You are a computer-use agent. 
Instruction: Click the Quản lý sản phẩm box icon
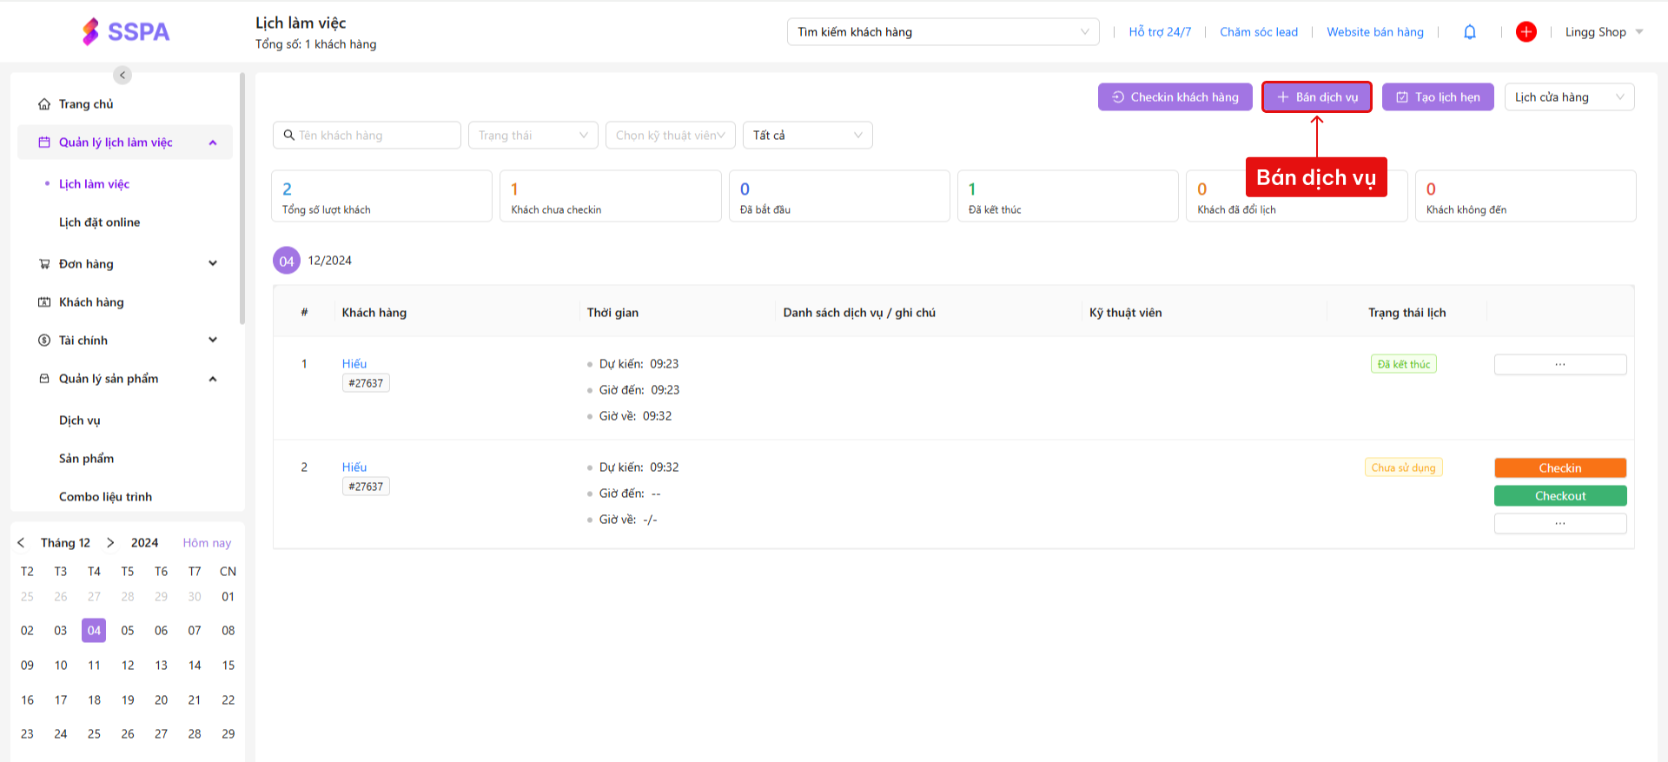44,379
